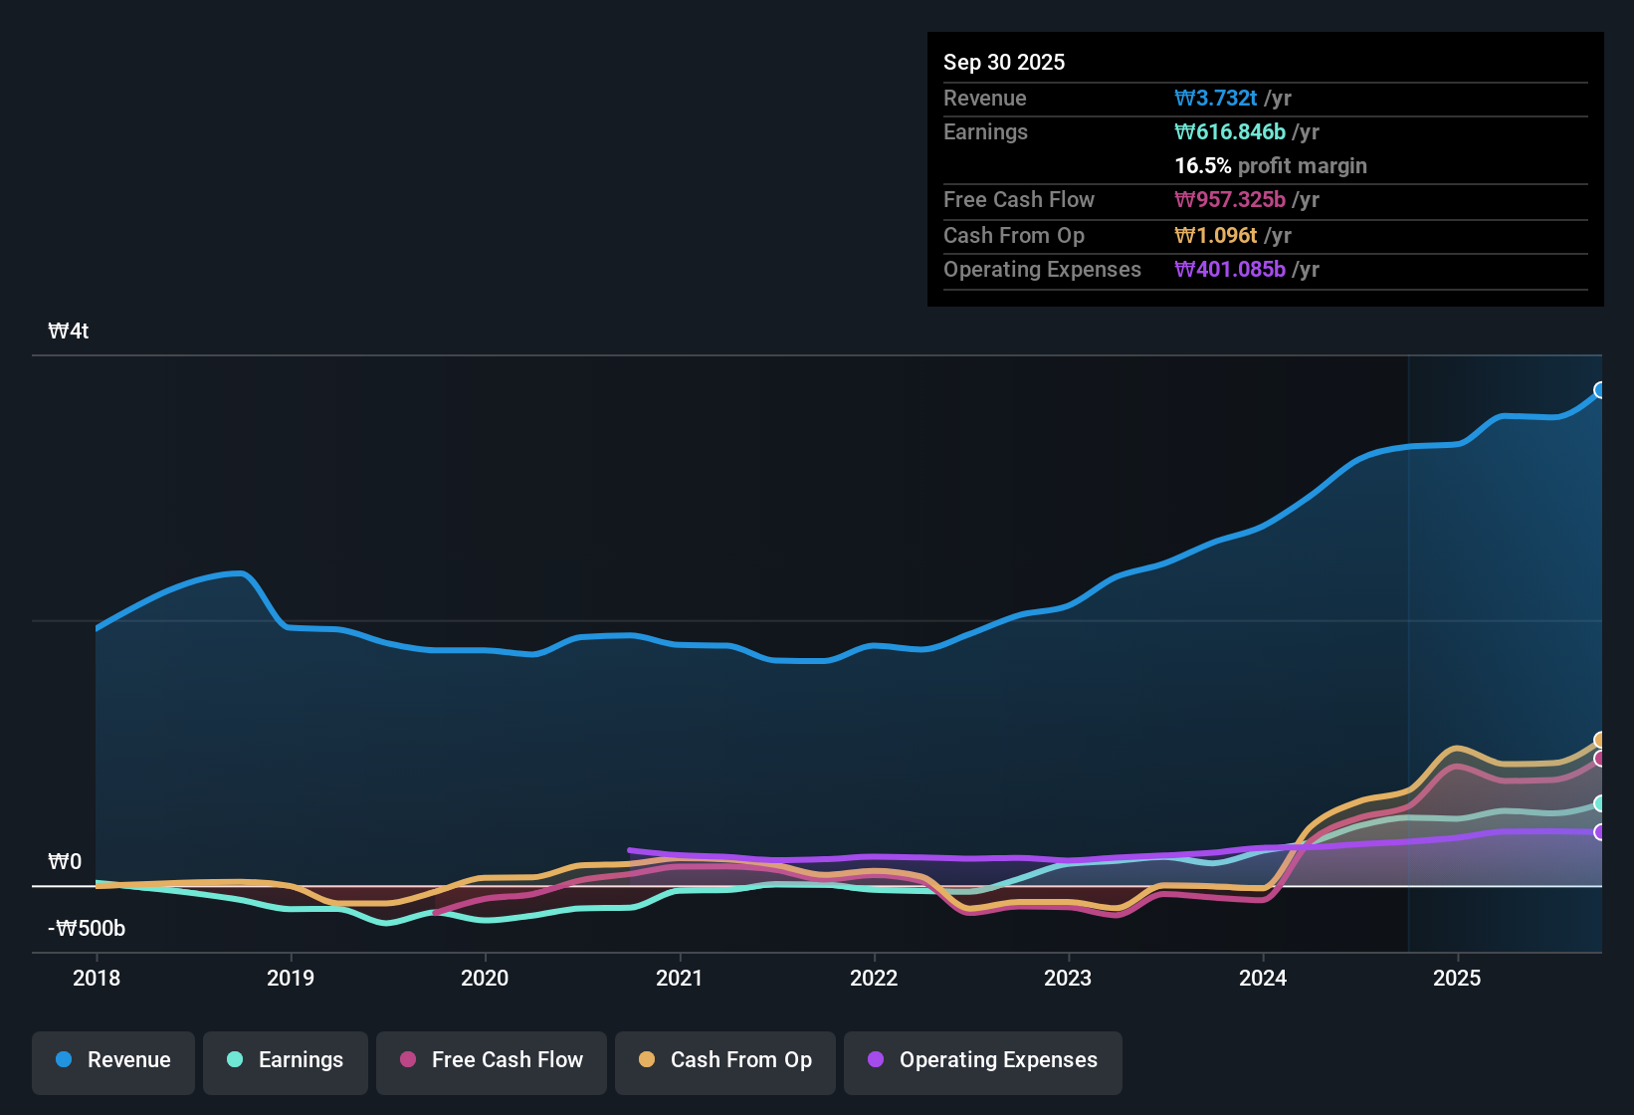Click the ₩616.846b earnings value
Viewport: 1634px width, 1115px height.
pos(1229,131)
